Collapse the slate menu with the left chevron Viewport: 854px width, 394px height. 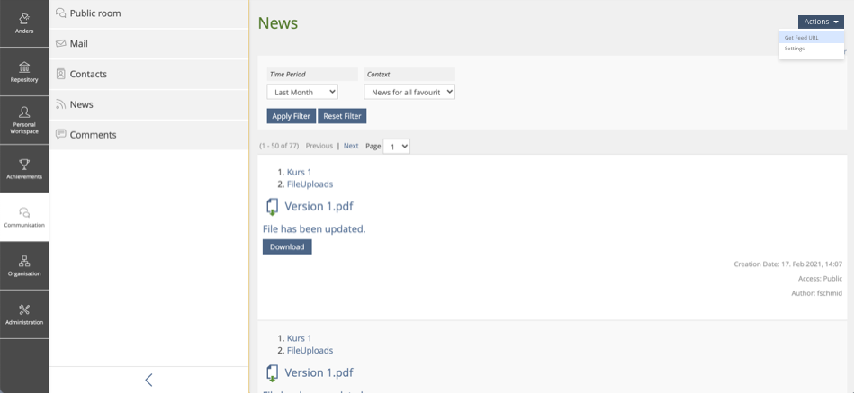point(148,380)
